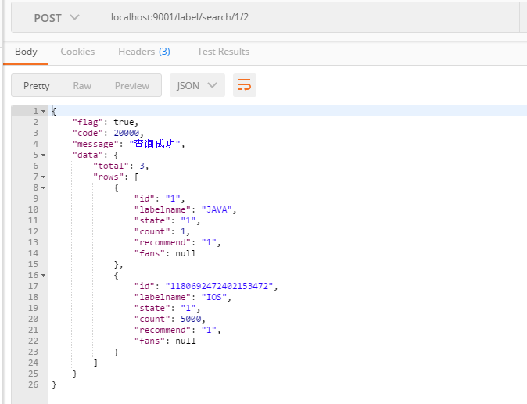Screen dimensions: 527x404
Task: Click the labelname value "IOS"
Action: (x=214, y=297)
